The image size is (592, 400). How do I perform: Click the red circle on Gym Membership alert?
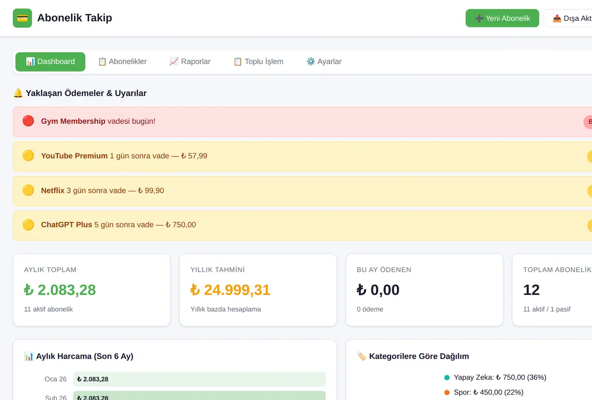pos(28,121)
